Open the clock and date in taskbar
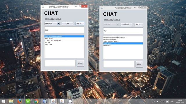Viewport: 186px width, 104px height. pyautogui.click(x=180, y=101)
